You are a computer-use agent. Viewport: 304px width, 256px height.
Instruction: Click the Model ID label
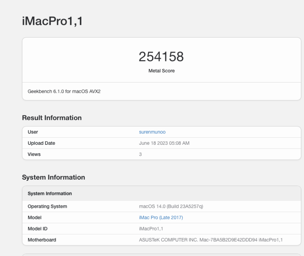(38, 229)
